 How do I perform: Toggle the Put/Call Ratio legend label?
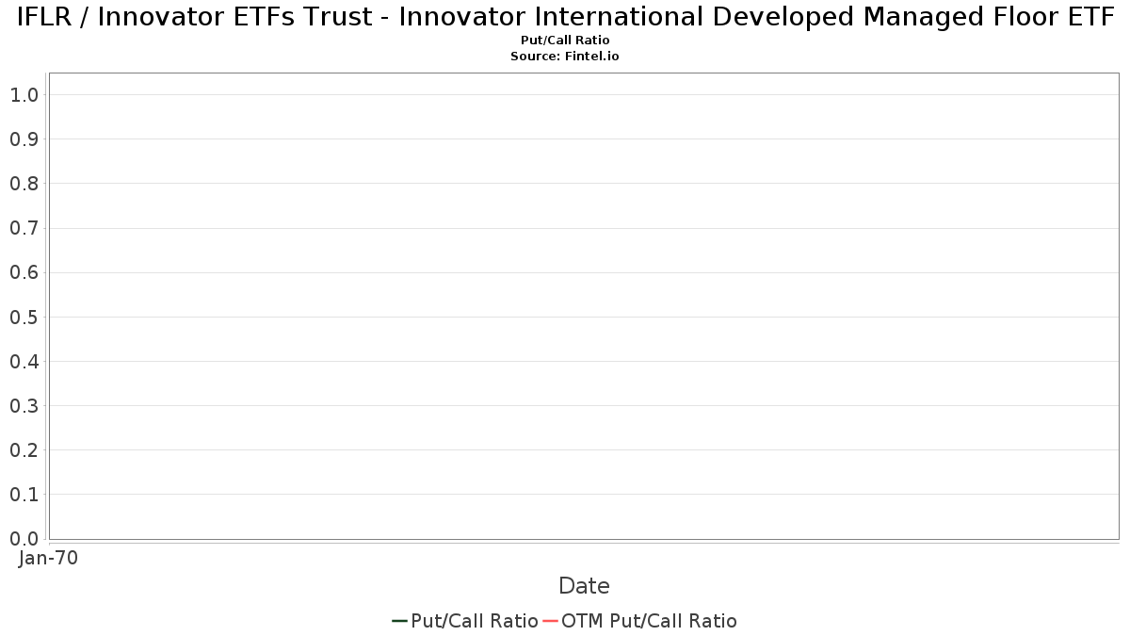point(474,621)
